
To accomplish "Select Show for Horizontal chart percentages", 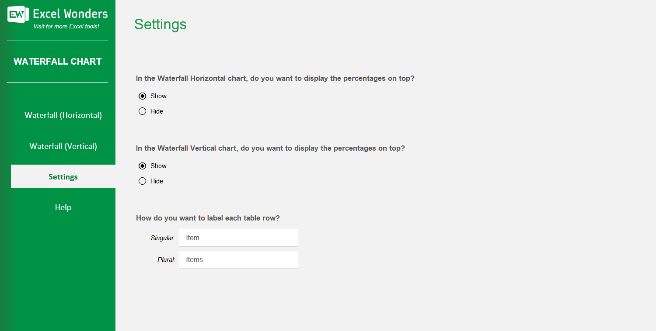I will (x=142, y=96).
